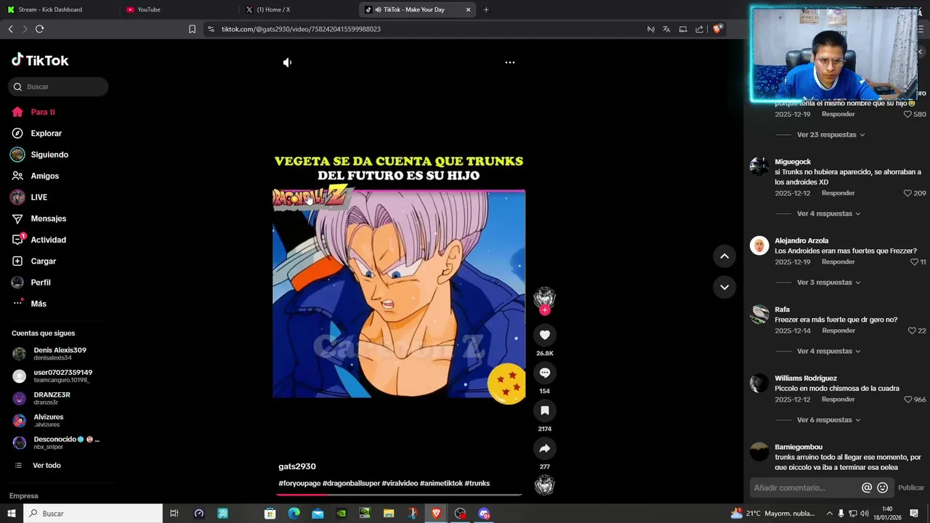The image size is (930, 523).
Task: Follow creator with the red plus badge
Action: coord(545,310)
